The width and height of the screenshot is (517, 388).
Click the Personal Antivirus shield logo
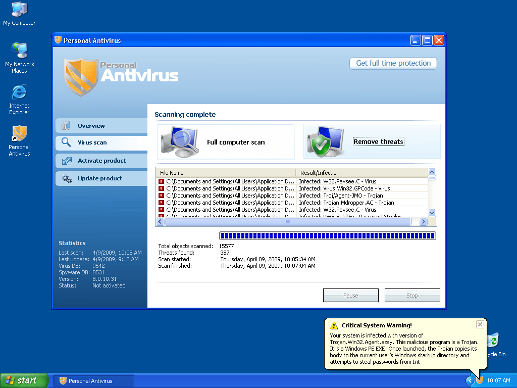coord(81,76)
